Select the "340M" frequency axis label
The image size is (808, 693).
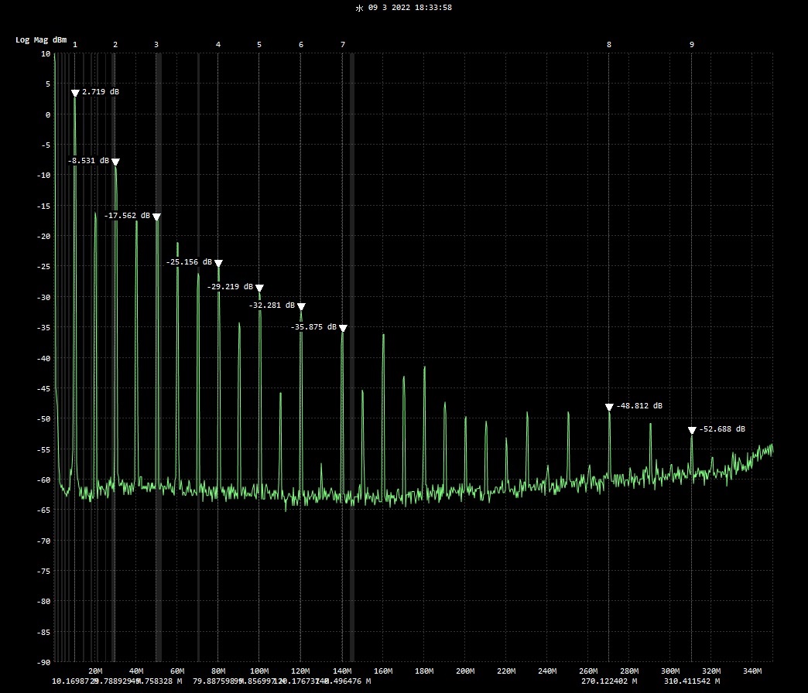752,671
